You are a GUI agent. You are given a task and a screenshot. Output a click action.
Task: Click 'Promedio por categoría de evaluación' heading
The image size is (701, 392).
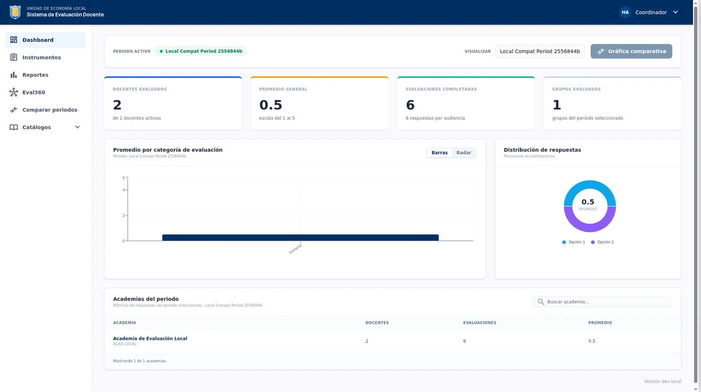168,150
